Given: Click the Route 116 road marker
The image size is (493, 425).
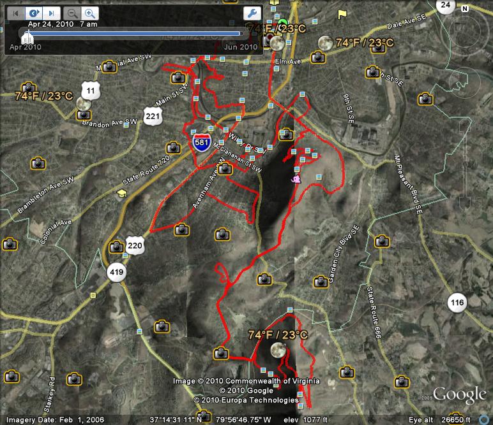Looking at the screenshot, I should (457, 302).
